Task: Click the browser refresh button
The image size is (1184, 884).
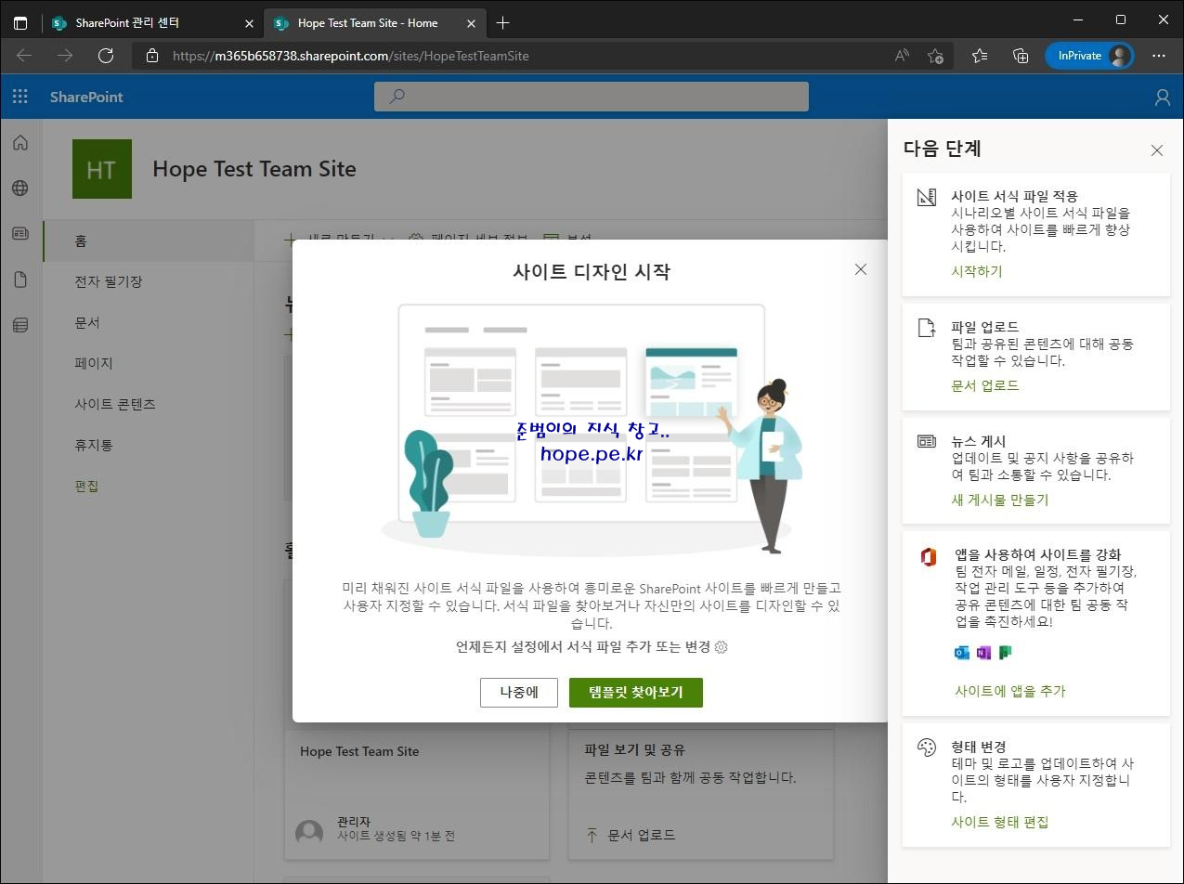Action: pos(106,56)
